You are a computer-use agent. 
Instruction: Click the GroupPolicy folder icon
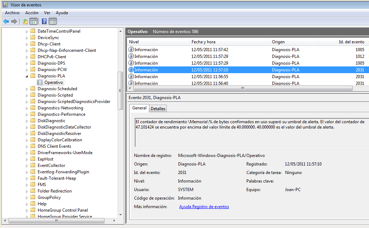pyautogui.click(x=33, y=197)
